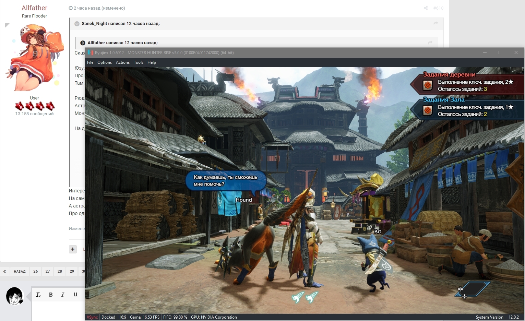Image resolution: width=525 pixels, height=321 pixels.
Task: Switch the 16:9 aspect ratio setting
Action: [123, 317]
